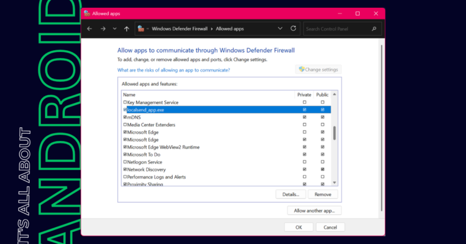Click the search magnifier icon
Image resolution: width=466 pixels, height=244 pixels.
[374, 28]
